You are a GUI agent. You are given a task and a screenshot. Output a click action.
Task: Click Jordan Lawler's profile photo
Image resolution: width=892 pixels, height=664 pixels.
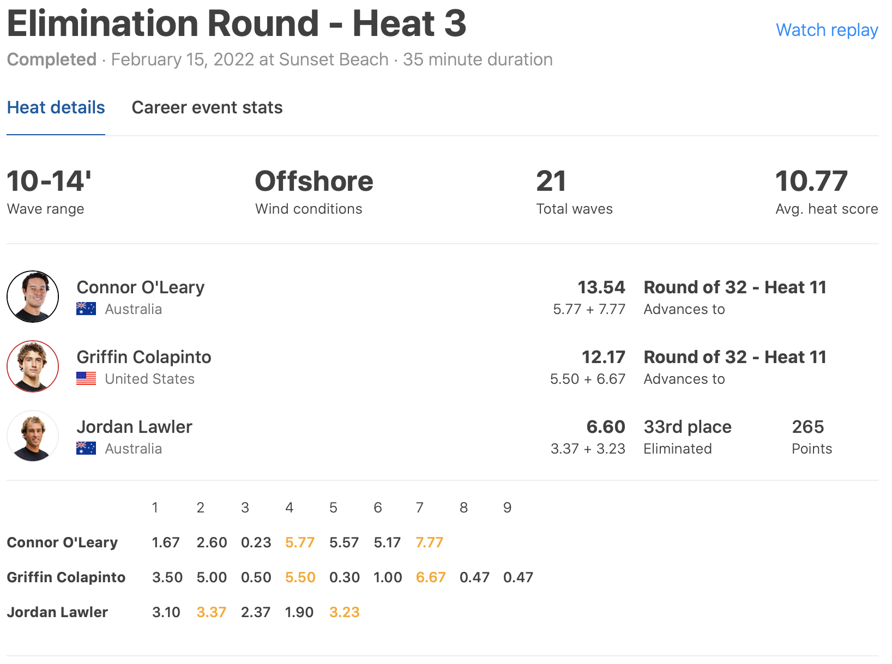(x=33, y=436)
